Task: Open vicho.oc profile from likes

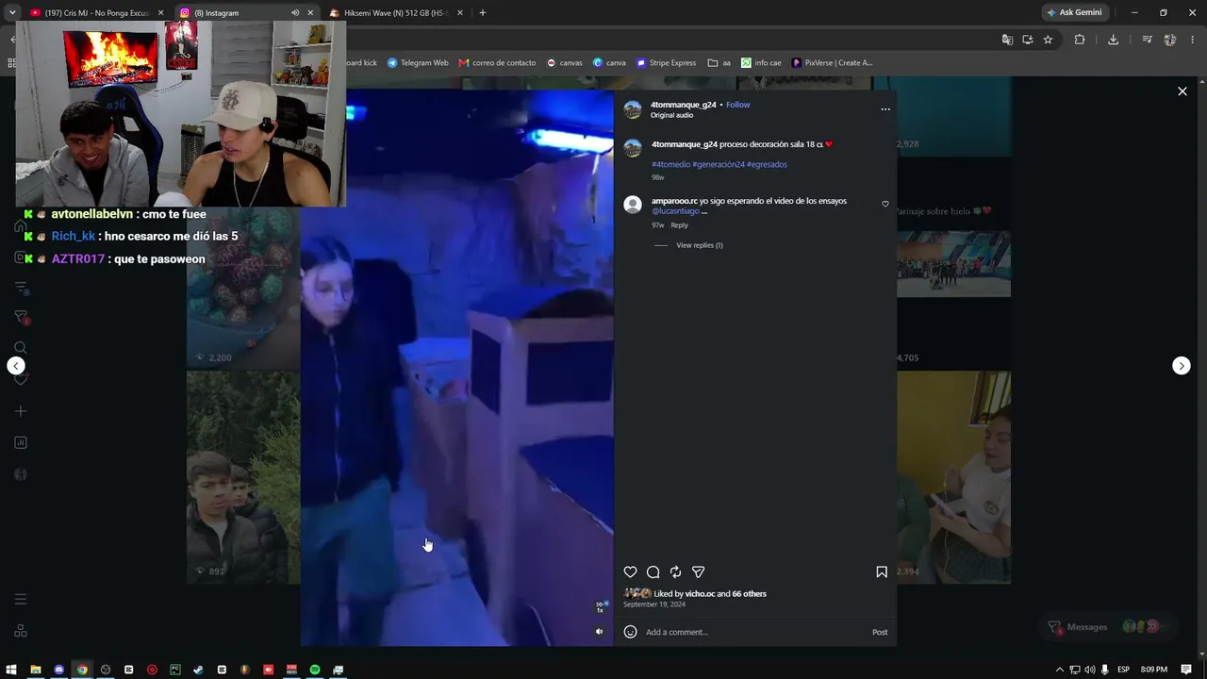Action: pos(700,594)
